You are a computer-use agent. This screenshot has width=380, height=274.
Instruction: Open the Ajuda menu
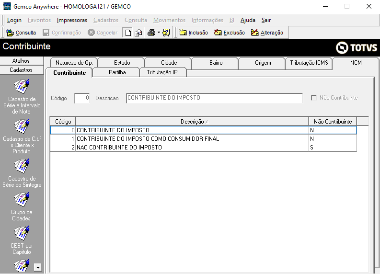coord(248,20)
